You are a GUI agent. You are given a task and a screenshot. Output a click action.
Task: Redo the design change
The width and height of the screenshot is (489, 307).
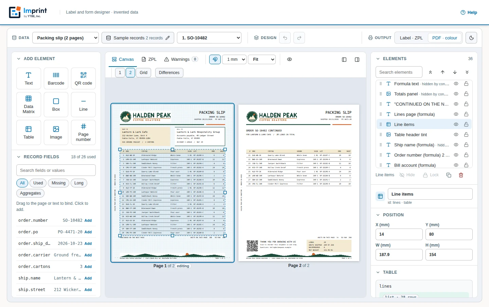pyautogui.click(x=299, y=38)
